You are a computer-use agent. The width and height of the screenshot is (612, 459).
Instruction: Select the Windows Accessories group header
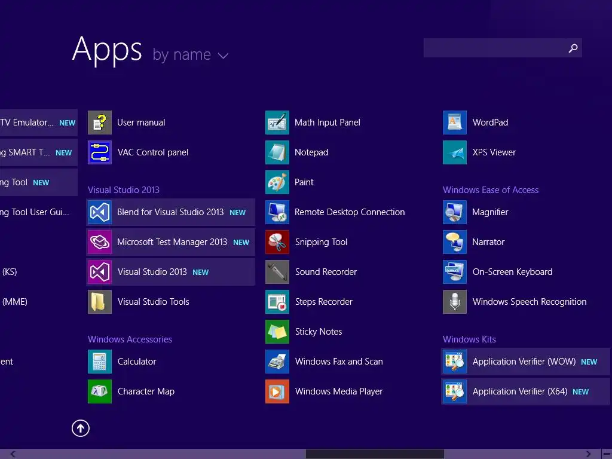(130, 339)
